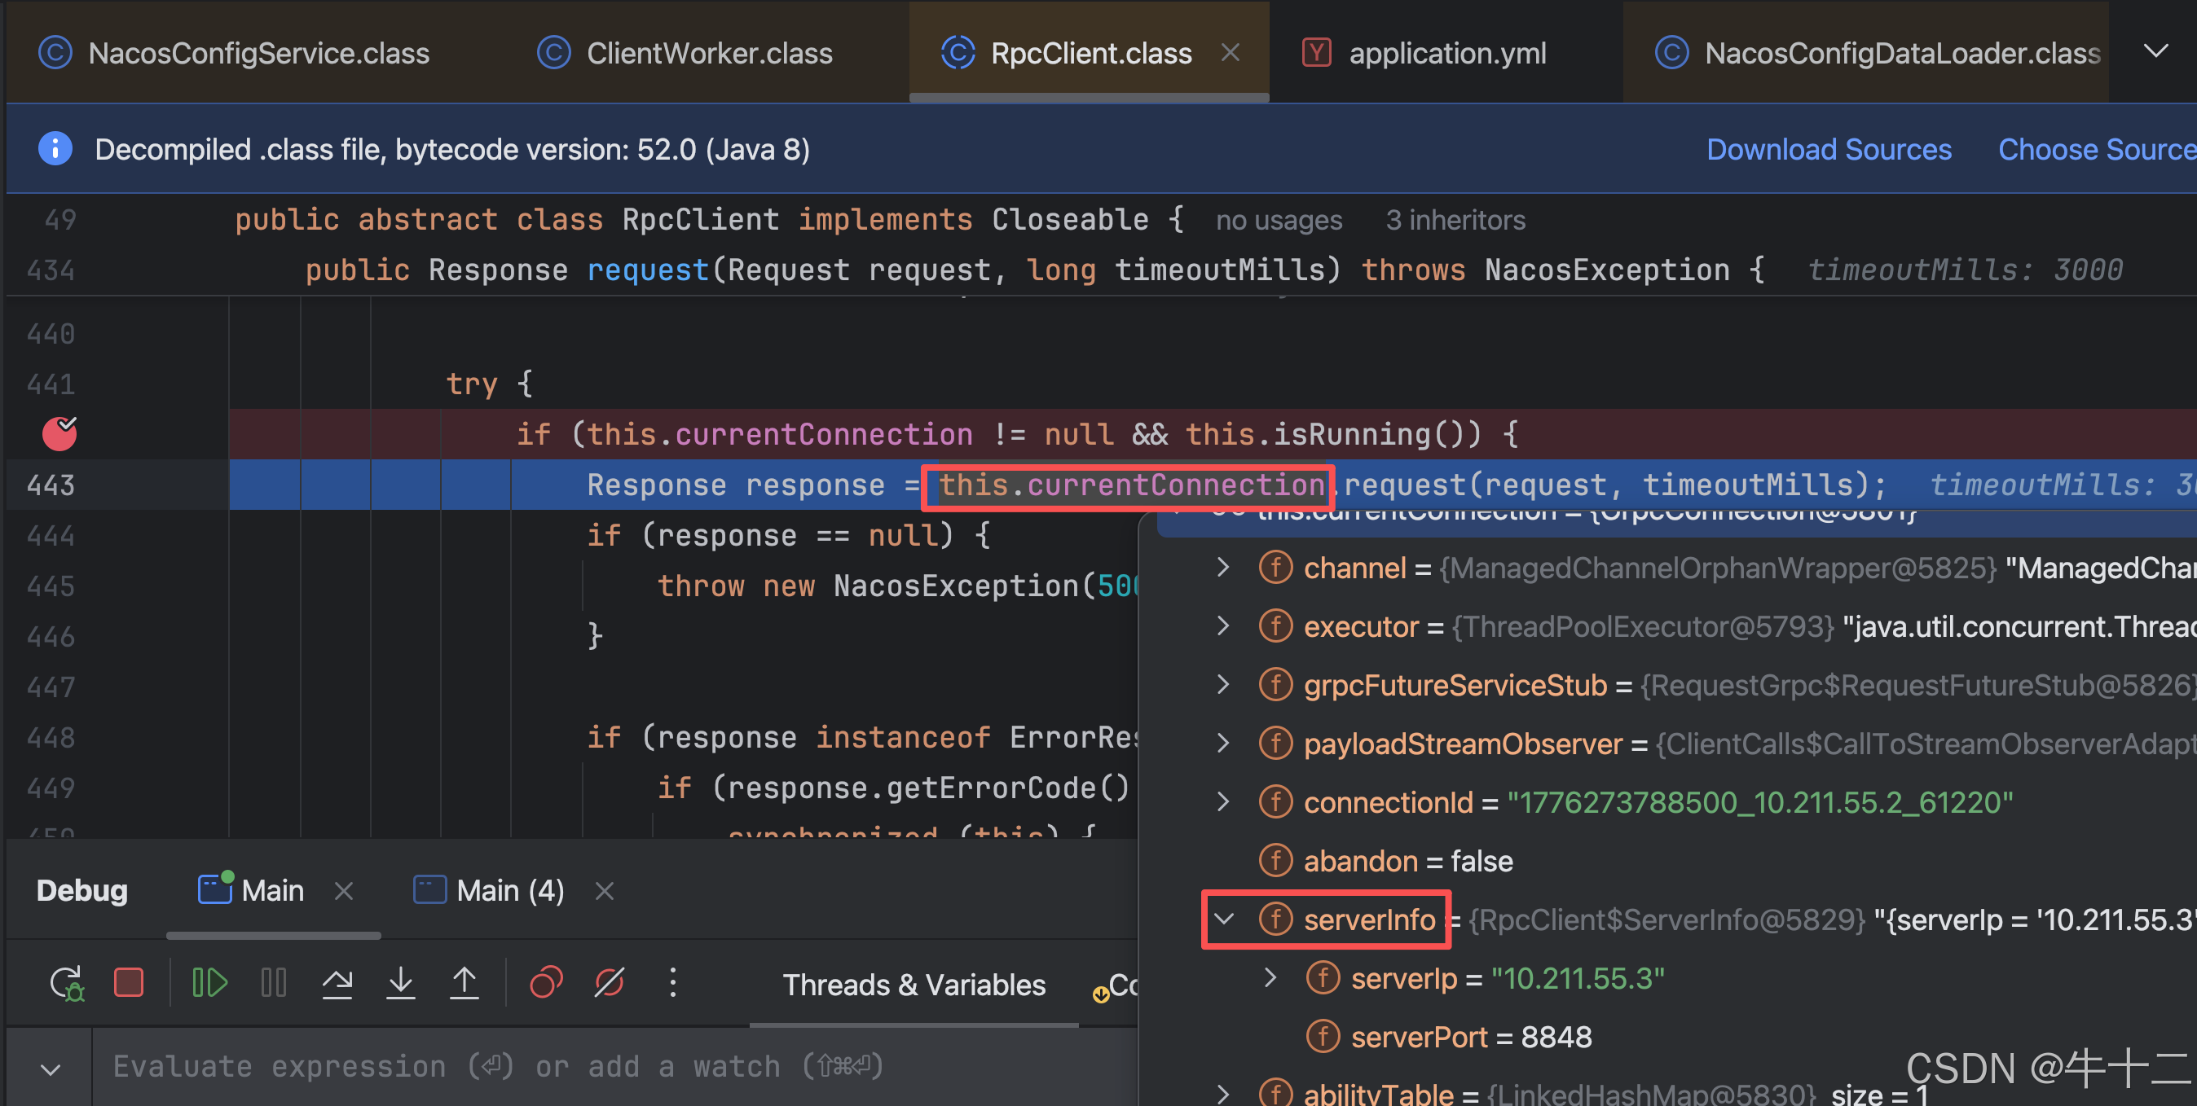Select the Threads & Variables tab
Viewport: 2197px width, 1106px height.
pos(914,985)
